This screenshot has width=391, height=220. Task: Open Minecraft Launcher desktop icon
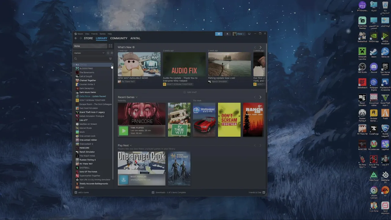coord(362,53)
